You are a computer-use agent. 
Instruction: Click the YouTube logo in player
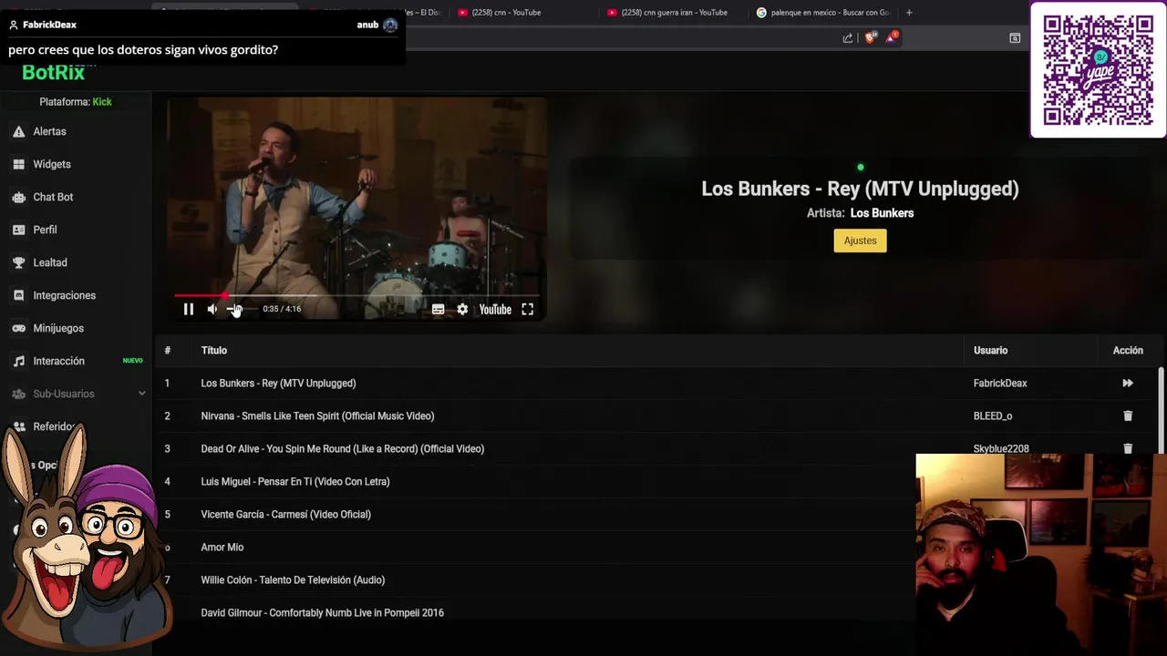point(495,309)
